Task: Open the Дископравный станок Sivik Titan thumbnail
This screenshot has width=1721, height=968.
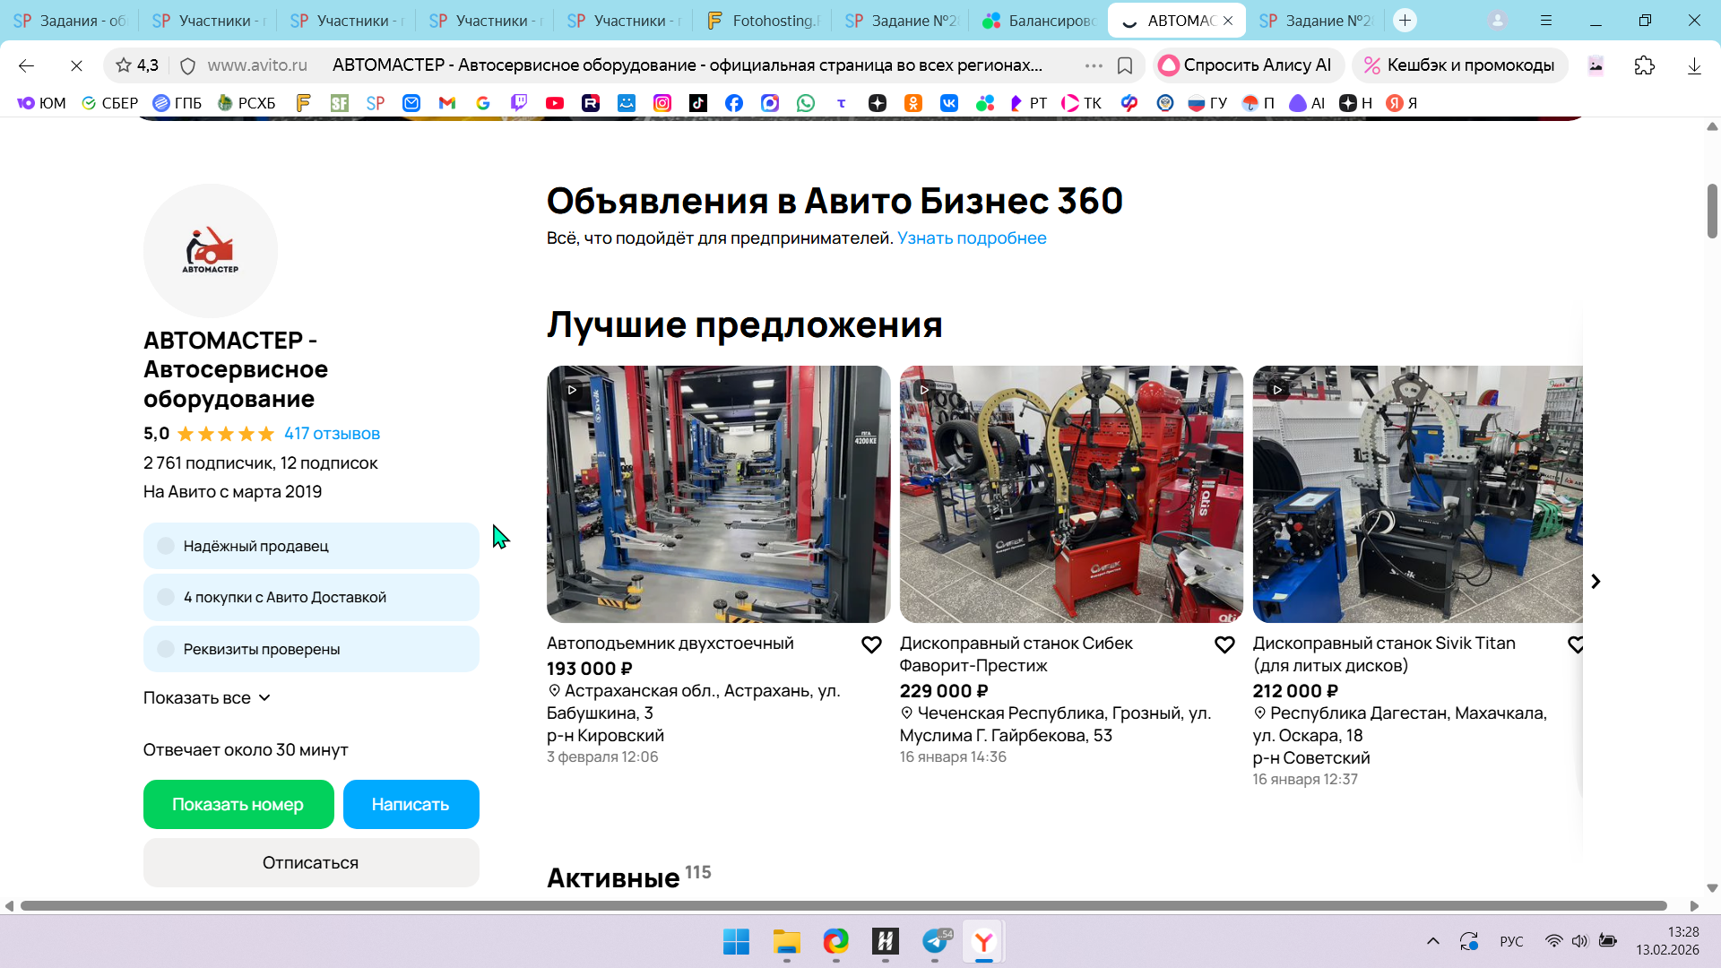Action: [x=1417, y=494]
